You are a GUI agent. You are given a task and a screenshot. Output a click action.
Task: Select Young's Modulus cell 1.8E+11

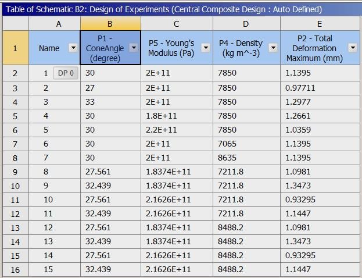coord(177,116)
